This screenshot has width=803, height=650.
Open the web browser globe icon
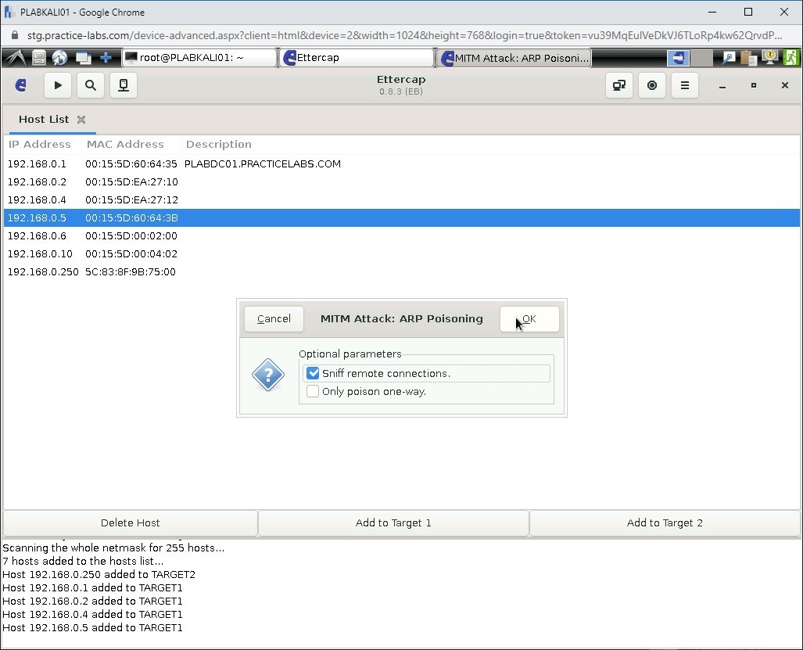[59, 56]
